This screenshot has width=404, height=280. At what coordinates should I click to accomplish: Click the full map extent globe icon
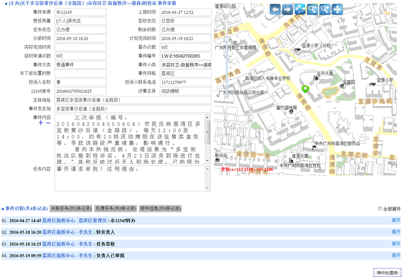coord(300,9)
